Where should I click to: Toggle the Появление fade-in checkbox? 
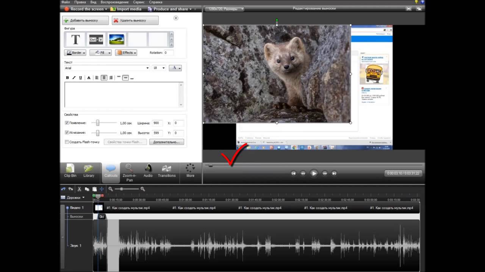[67, 123]
